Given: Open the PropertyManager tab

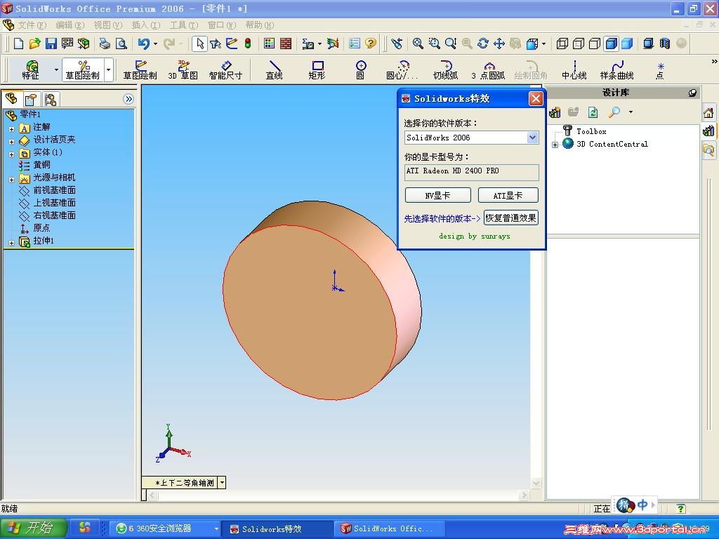Looking at the screenshot, I should pyautogui.click(x=31, y=100).
